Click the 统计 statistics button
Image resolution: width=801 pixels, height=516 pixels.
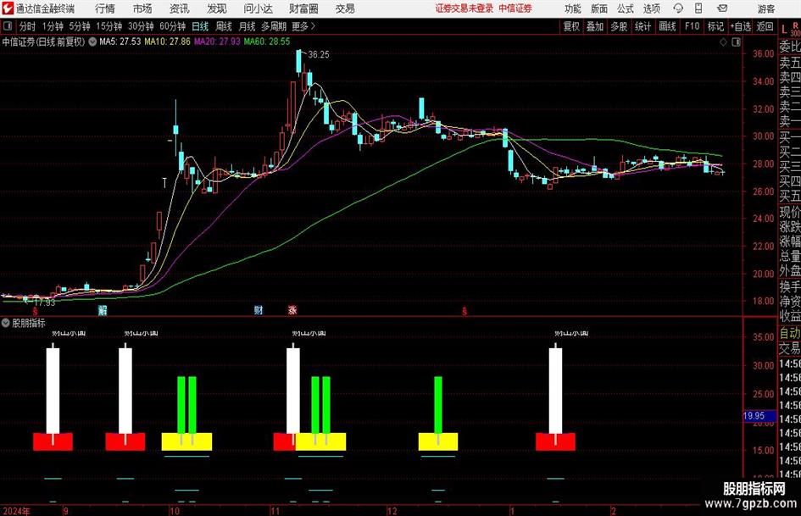click(642, 26)
